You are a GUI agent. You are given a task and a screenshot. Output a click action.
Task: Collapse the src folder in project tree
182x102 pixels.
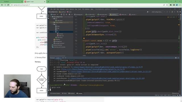click(52, 24)
